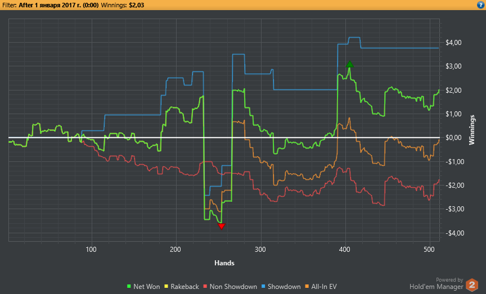486x294 pixels.
Task: Click the red Non Showdown legend swatch
Action: coord(205,287)
